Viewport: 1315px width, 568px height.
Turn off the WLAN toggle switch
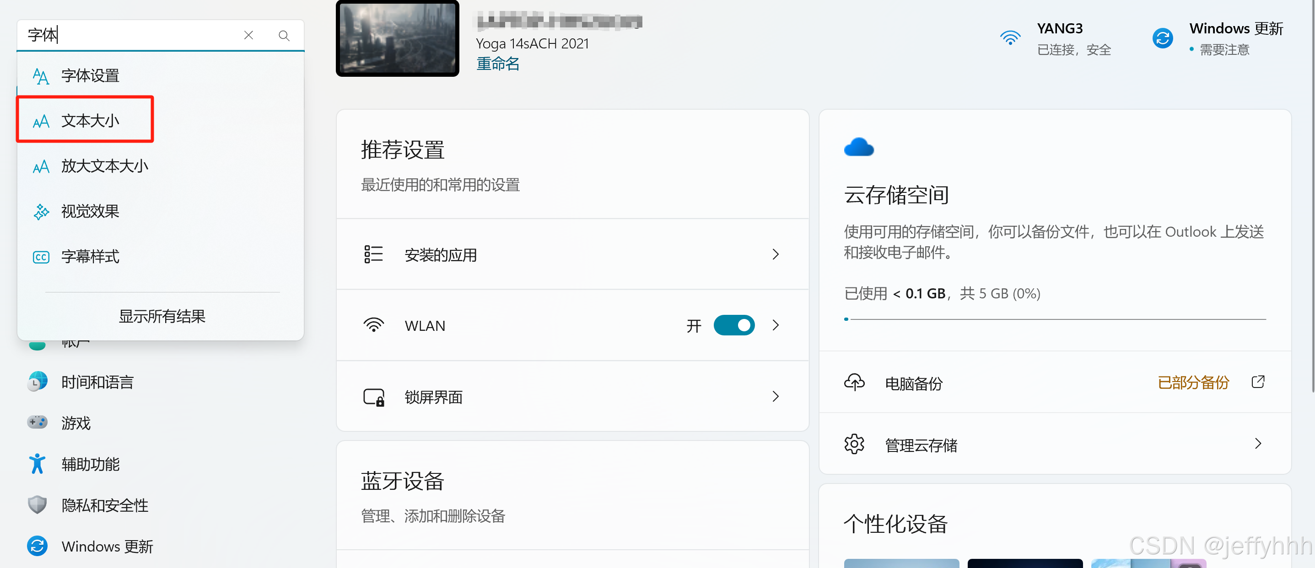pyautogui.click(x=733, y=325)
